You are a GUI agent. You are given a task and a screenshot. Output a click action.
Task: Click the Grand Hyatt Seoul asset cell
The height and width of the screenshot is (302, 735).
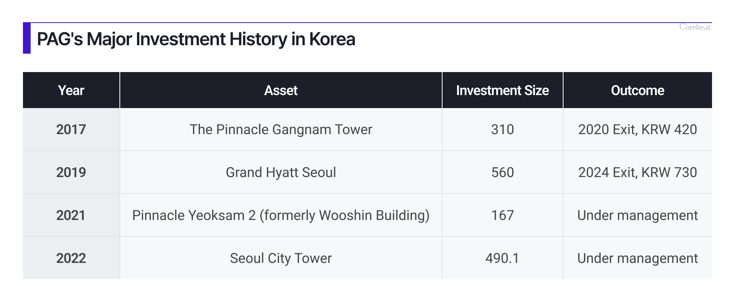coord(281,172)
